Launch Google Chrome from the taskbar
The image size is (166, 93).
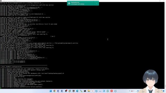pyautogui.click(x=54, y=91)
